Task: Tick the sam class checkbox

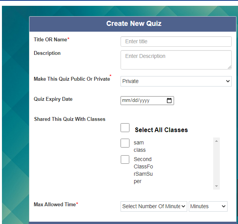Action: [125, 143]
